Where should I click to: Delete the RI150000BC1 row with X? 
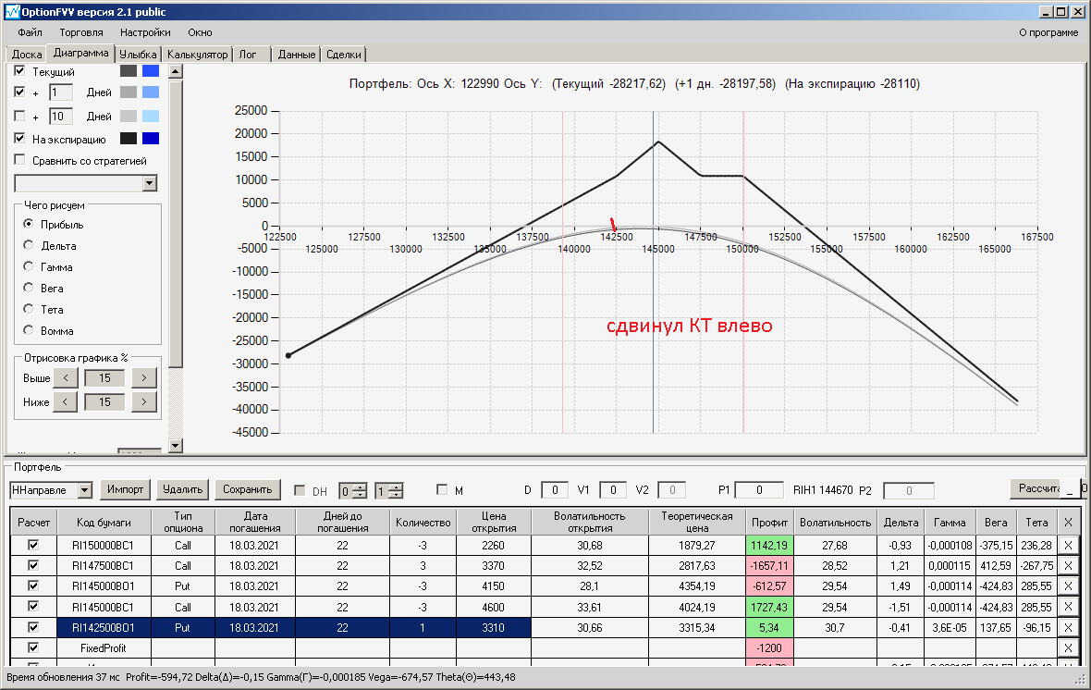1068,545
